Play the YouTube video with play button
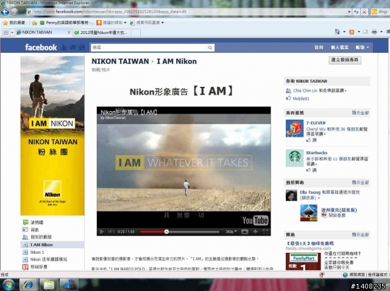The height and width of the screenshot is (291, 390). [102, 231]
